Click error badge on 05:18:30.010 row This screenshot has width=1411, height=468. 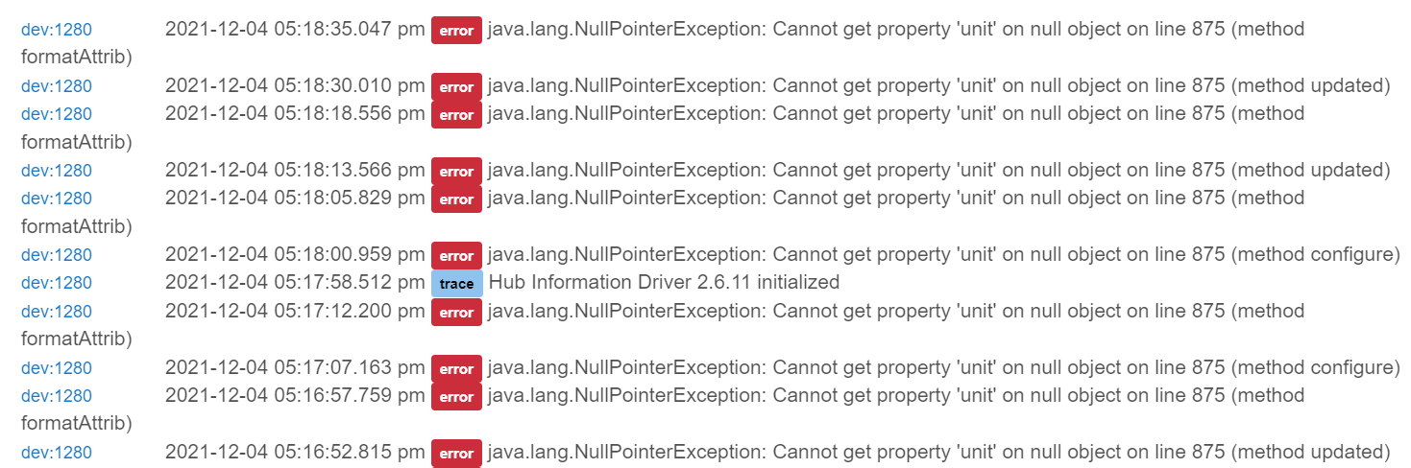click(456, 87)
